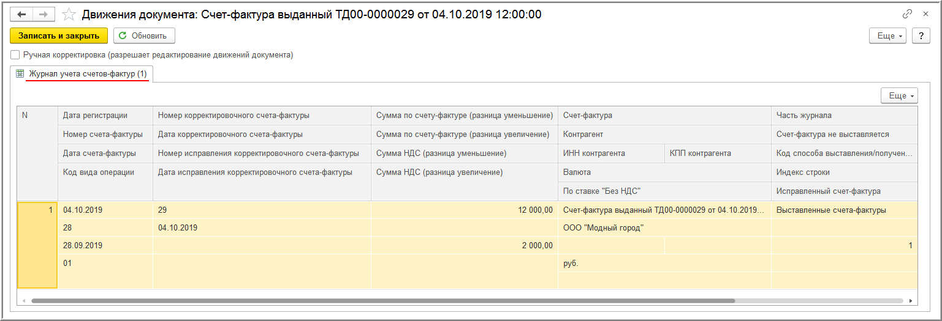Click the Обновить refresh button
Image resolution: width=942 pixels, height=321 pixels.
(x=144, y=36)
